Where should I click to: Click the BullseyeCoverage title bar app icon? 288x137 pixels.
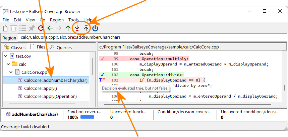click(x=6, y=11)
